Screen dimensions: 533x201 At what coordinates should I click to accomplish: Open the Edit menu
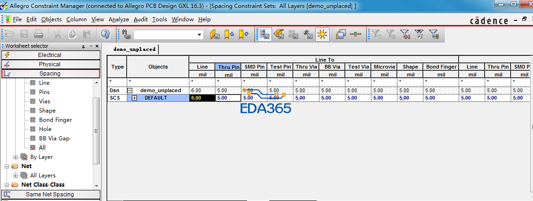[x=31, y=19]
